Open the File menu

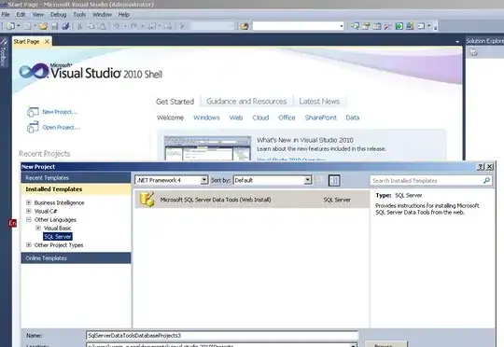click(6, 15)
